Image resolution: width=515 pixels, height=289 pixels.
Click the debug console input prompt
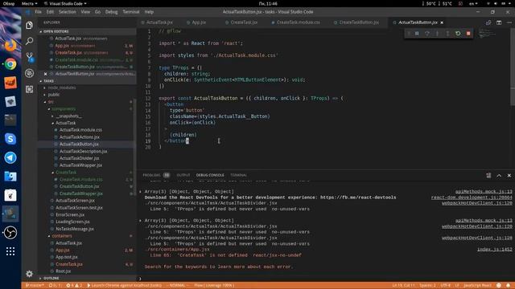pos(325,279)
